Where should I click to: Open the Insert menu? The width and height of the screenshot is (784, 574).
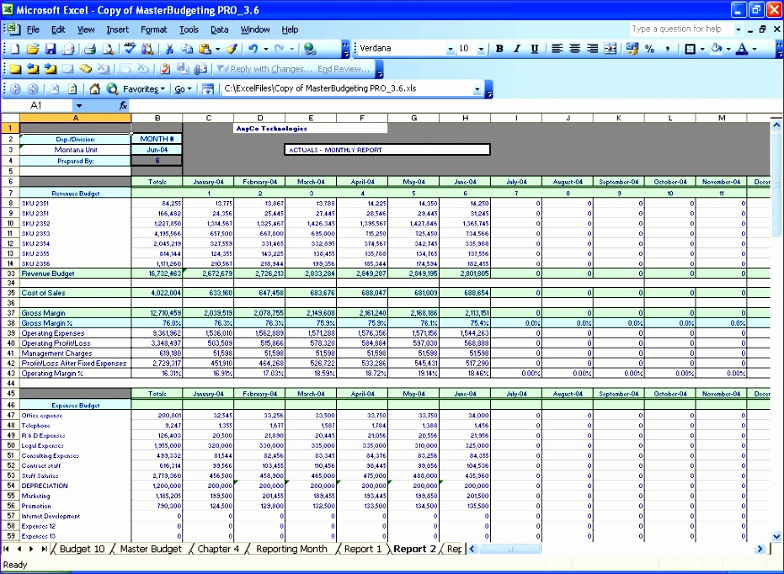click(118, 29)
